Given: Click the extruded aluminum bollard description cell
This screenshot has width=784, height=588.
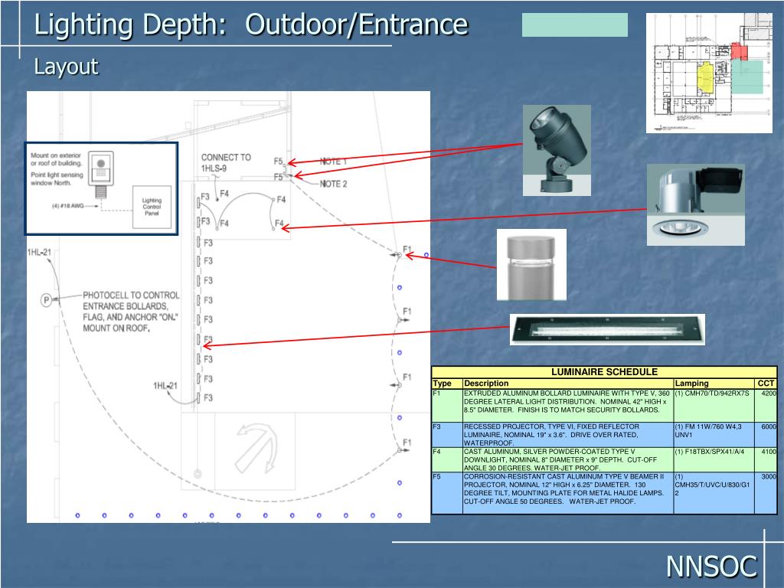Looking at the screenshot, I should tap(567, 406).
